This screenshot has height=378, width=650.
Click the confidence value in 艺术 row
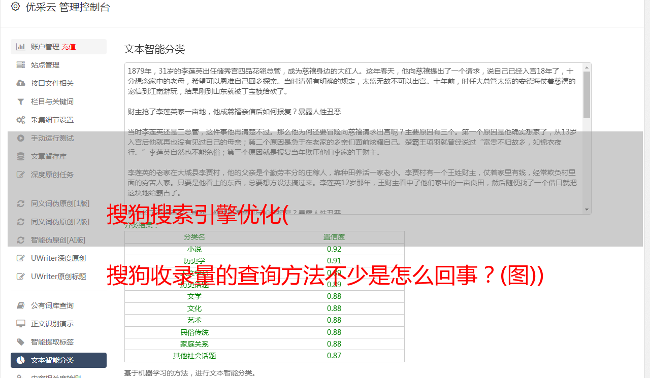point(334,320)
